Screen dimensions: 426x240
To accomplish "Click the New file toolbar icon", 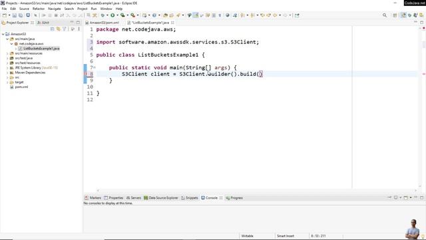I will (5, 15).
